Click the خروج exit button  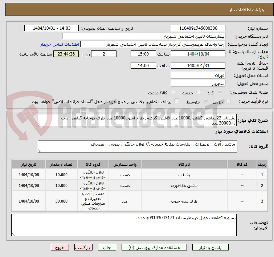coord(60,248)
